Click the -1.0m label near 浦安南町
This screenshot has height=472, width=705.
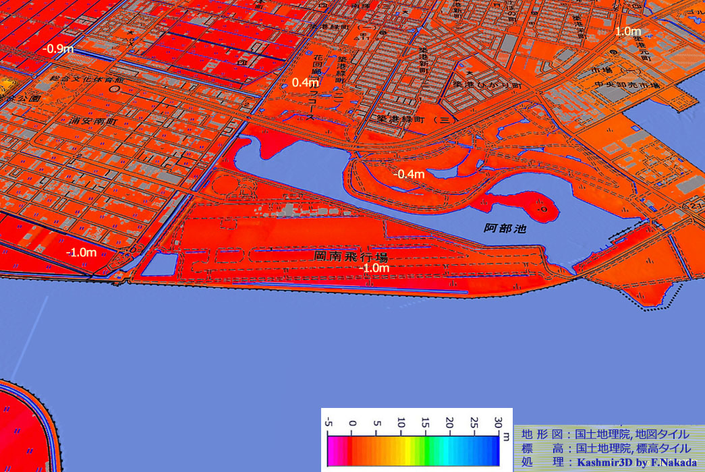[x=81, y=252]
